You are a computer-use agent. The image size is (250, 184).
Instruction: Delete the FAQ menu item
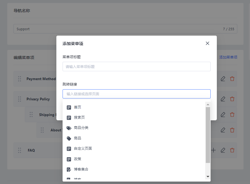(x=232, y=150)
